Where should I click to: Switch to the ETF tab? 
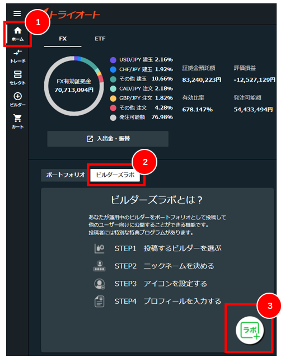(x=100, y=39)
